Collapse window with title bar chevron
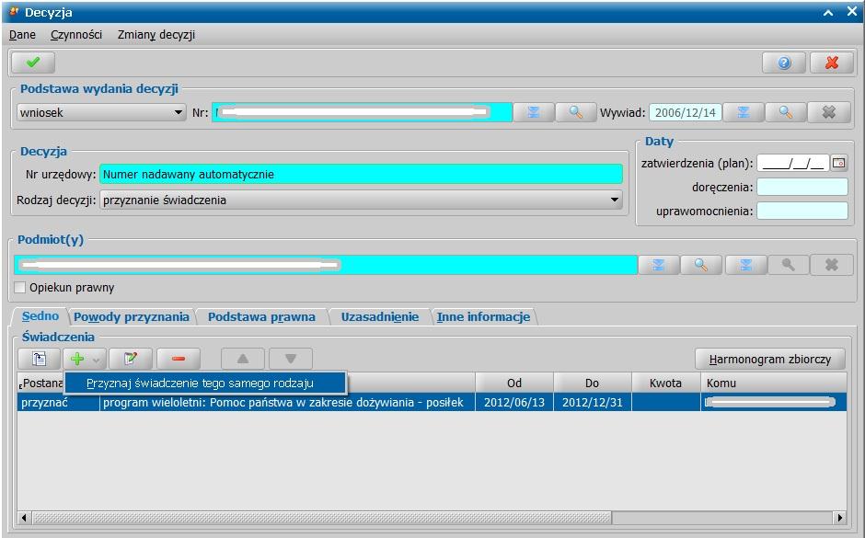The image size is (865, 538). [x=828, y=12]
